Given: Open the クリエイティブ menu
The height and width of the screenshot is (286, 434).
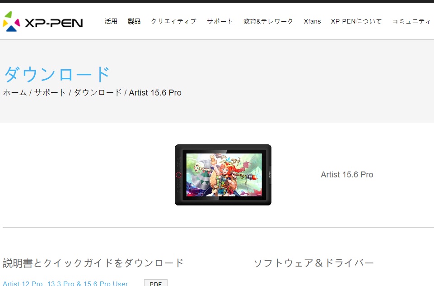Looking at the screenshot, I should click(174, 21).
